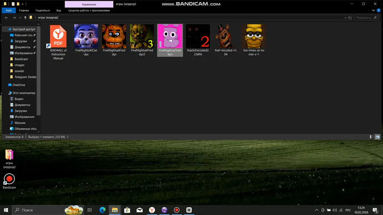Click the navigation pane scrollbar
The height and width of the screenshot is (215, 383).
38,71
